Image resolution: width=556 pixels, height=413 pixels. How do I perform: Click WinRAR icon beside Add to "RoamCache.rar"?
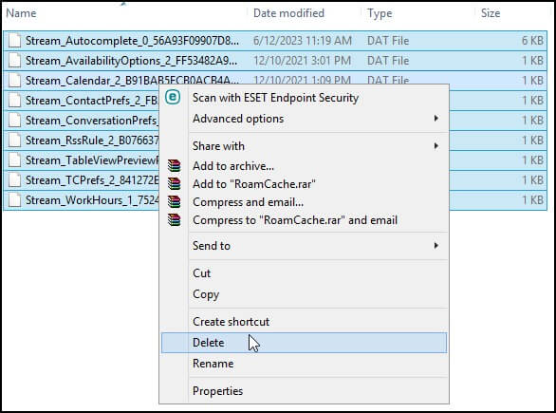point(174,184)
